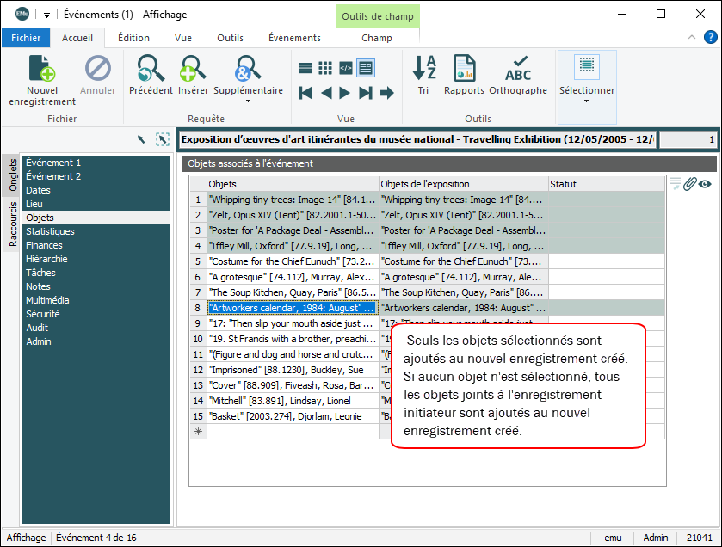Select row 5 Costume for the Chief Eunuch

click(x=292, y=261)
